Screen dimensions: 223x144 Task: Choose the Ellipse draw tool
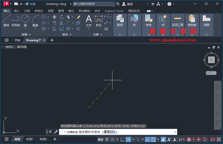tap(44, 23)
